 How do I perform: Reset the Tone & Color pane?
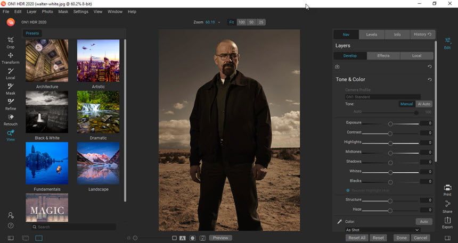(429, 80)
